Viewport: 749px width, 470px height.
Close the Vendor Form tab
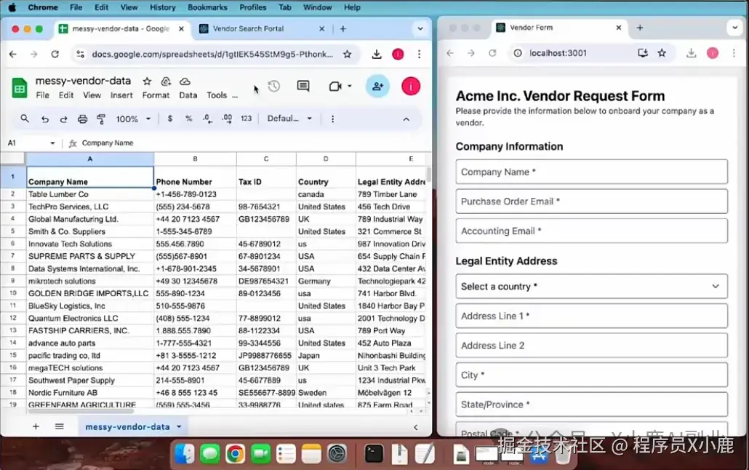(x=619, y=28)
